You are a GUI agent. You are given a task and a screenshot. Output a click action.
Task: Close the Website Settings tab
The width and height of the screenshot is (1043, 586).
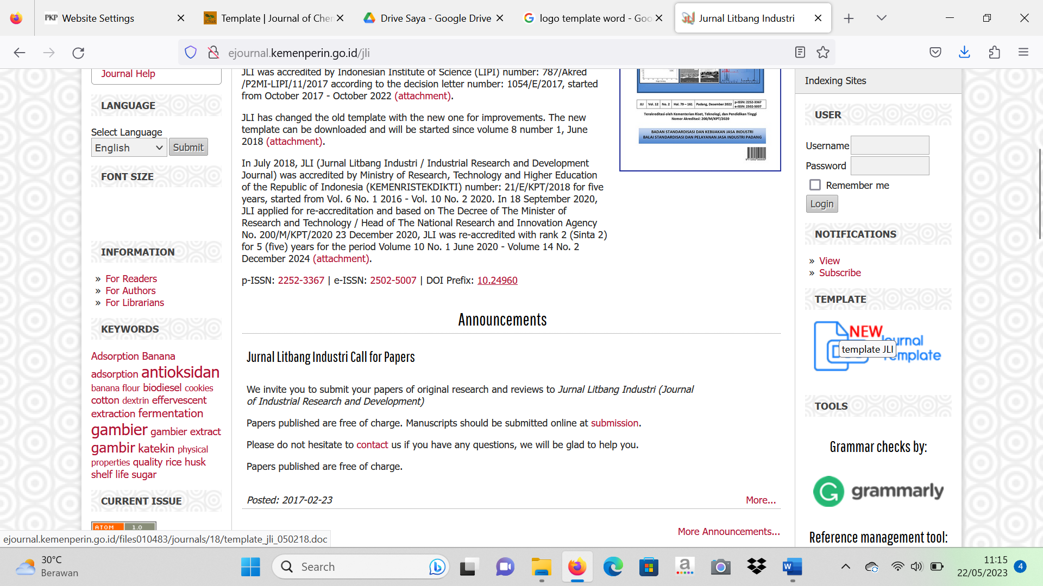[x=181, y=18]
